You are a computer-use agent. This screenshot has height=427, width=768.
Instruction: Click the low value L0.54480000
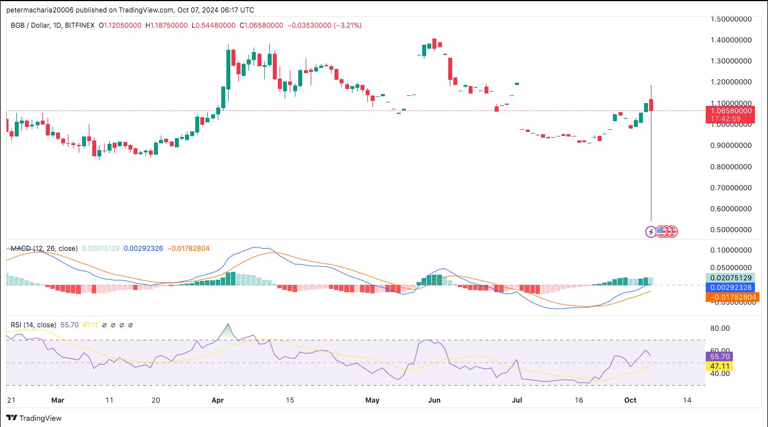tap(213, 25)
